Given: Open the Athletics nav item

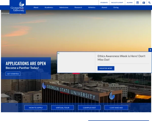Looking at the screenshot, I should 92,8.
